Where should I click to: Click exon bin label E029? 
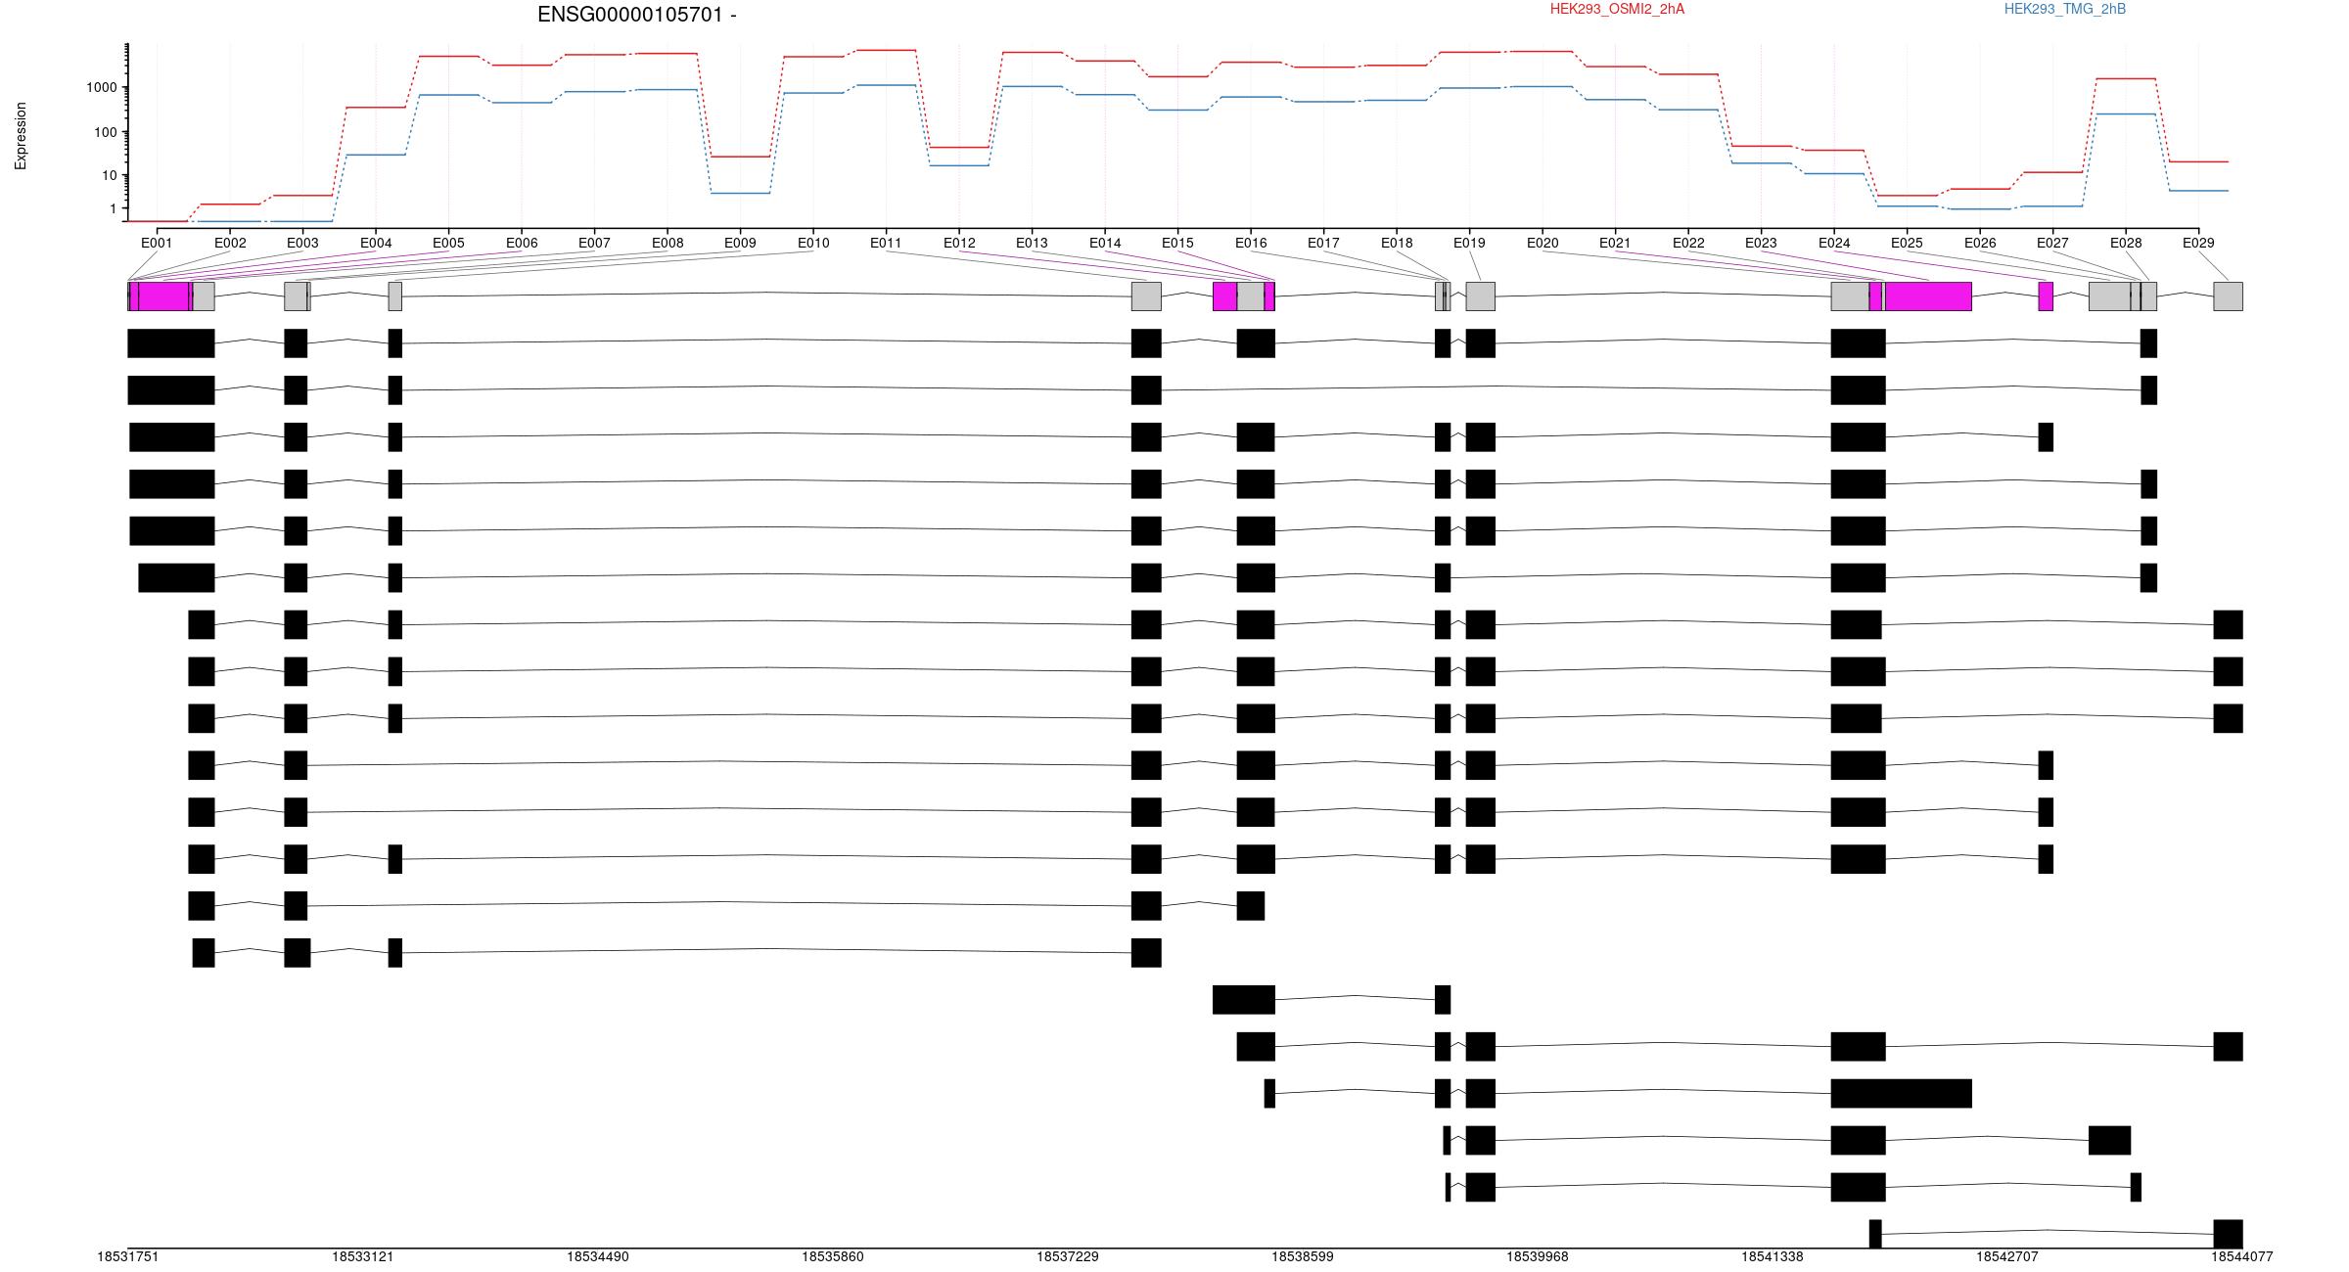click(x=2198, y=243)
